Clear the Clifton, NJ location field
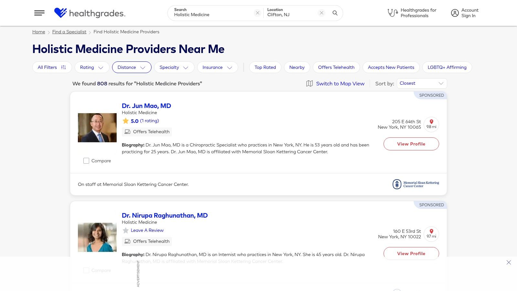Viewport: 517px width, 291px height. click(x=322, y=13)
